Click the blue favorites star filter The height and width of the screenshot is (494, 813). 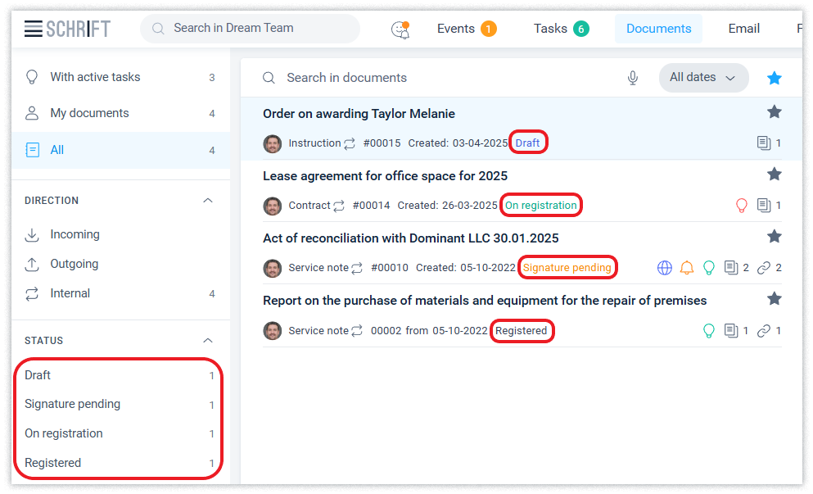774,78
